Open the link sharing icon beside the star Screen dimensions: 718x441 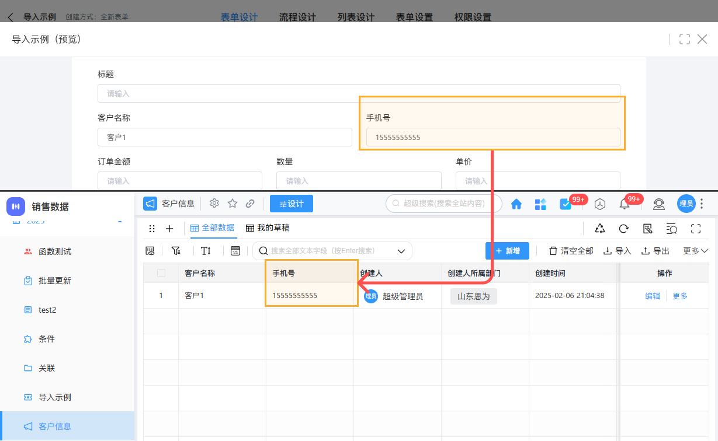[250, 204]
